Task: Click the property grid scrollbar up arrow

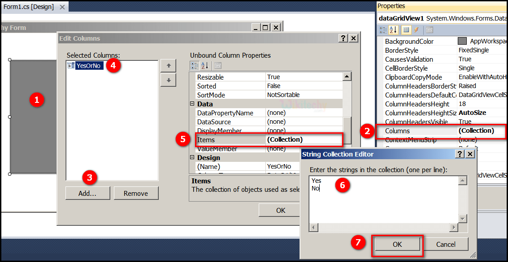Action: coord(347,76)
